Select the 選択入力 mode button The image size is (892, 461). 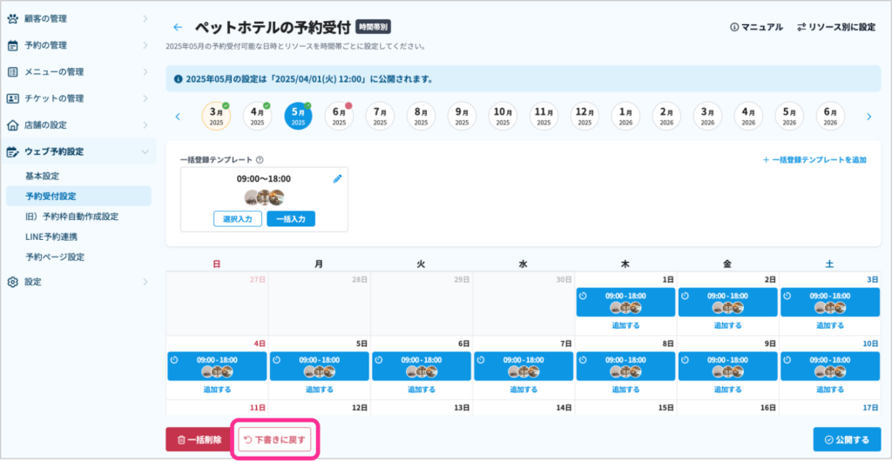tap(238, 219)
